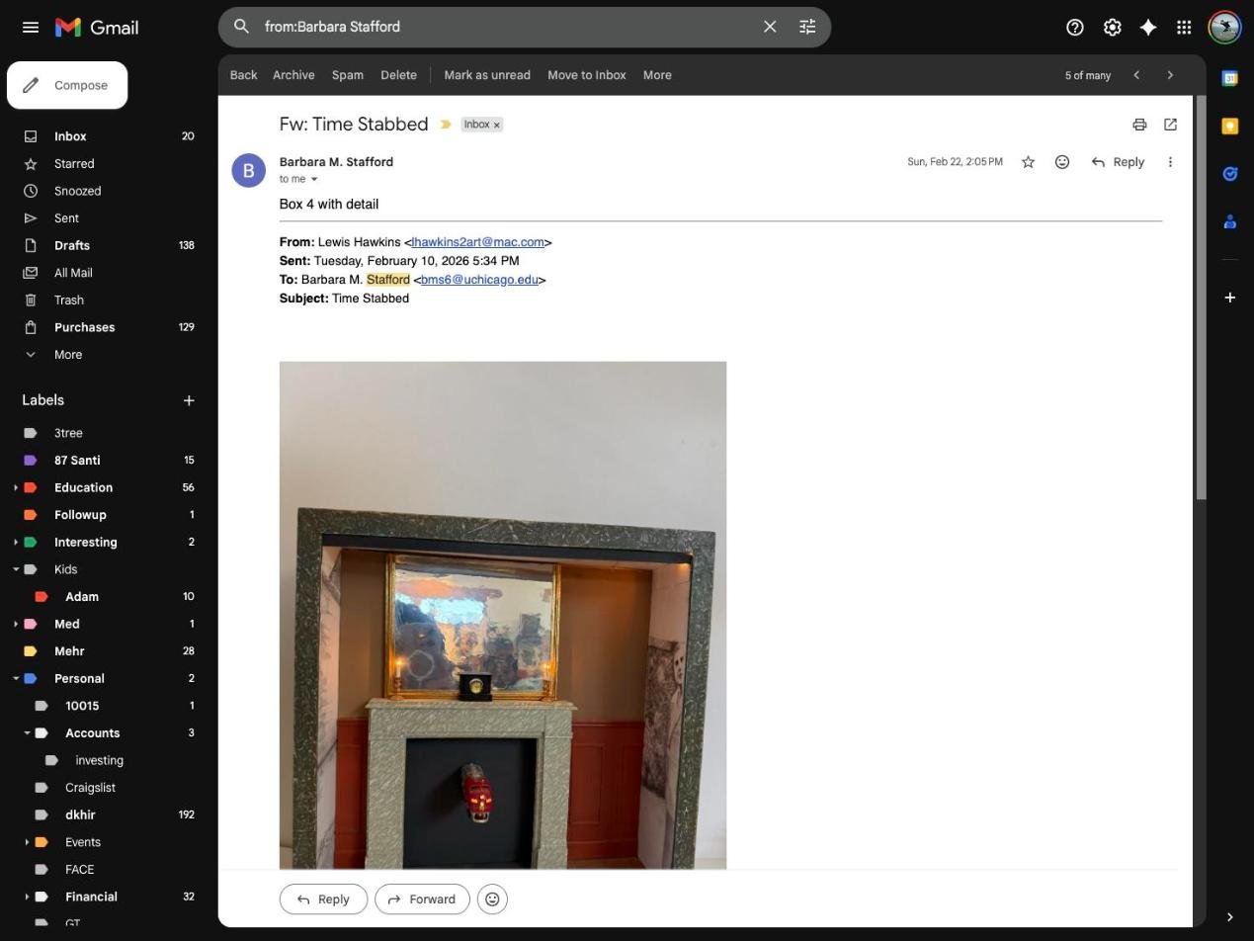This screenshot has height=941, width=1254.
Task: Click the Gmail logo
Action: pos(96,28)
